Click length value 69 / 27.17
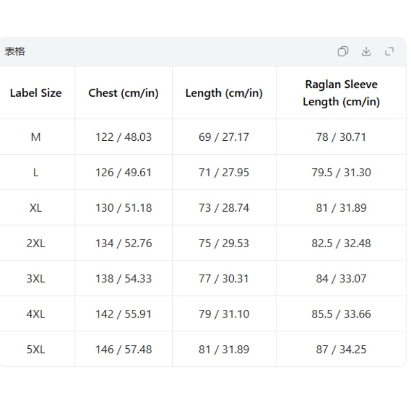This screenshot has height=411, width=411. [224, 137]
